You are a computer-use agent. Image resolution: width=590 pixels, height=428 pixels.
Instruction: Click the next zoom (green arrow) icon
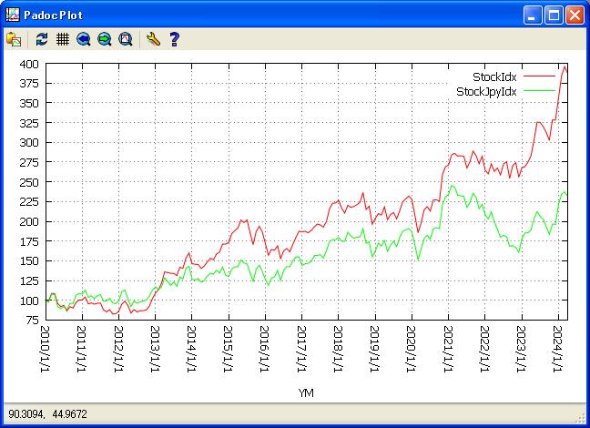pyautogui.click(x=105, y=39)
